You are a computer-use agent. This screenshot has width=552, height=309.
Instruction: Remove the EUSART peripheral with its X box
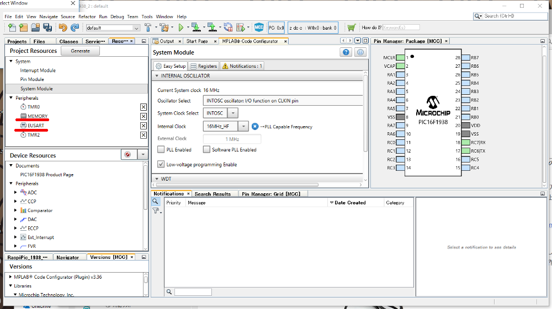pyautogui.click(x=144, y=126)
